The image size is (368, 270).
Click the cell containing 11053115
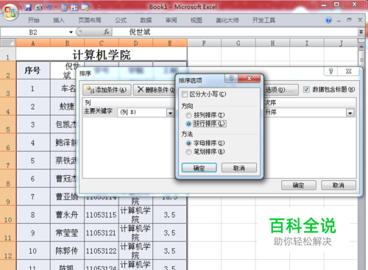point(101,215)
